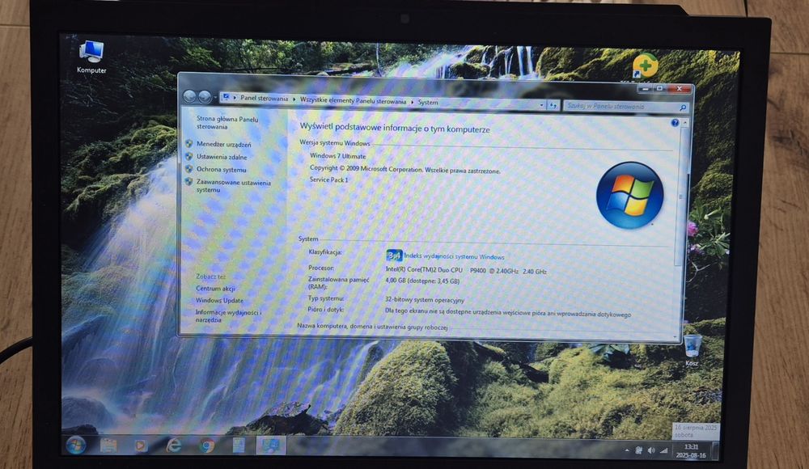
Task: Click the scroll up arrow in System window
Action: pyautogui.click(x=685, y=123)
